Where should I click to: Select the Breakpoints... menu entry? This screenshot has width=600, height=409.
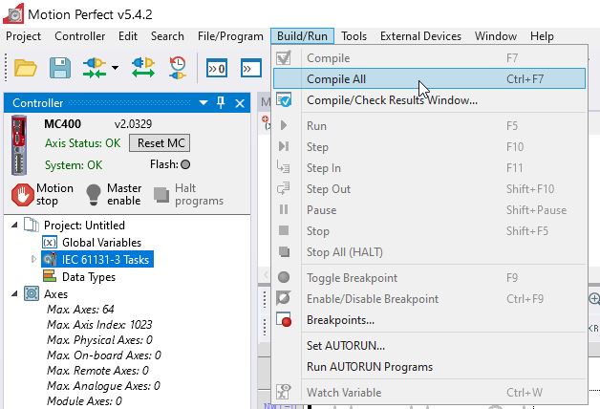click(429, 320)
